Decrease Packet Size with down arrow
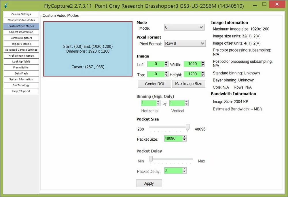288x197 pixels. (x=184, y=140)
